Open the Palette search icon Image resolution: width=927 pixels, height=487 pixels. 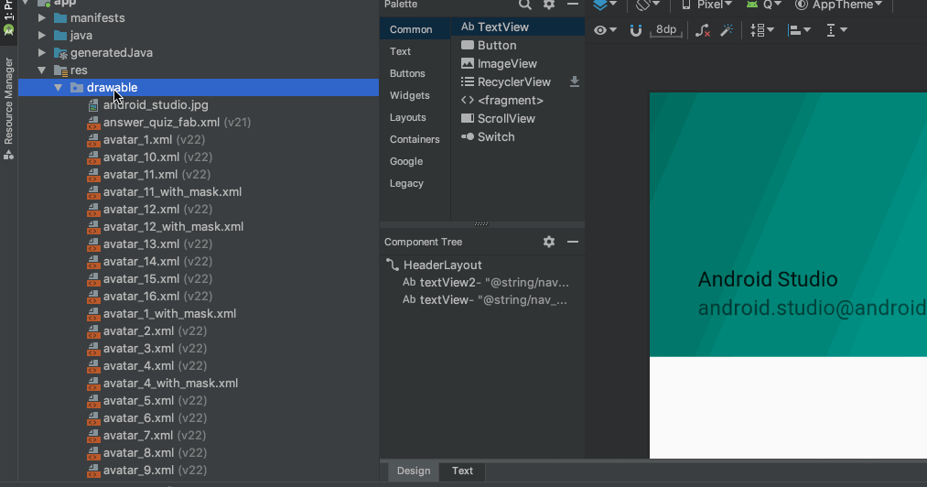click(524, 5)
